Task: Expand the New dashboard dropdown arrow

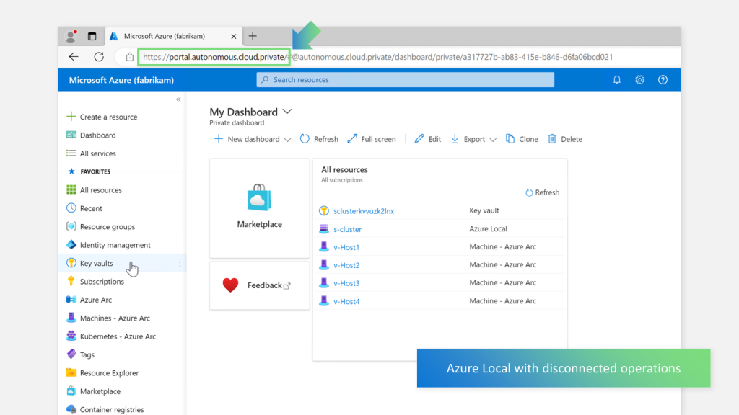Action: point(287,140)
